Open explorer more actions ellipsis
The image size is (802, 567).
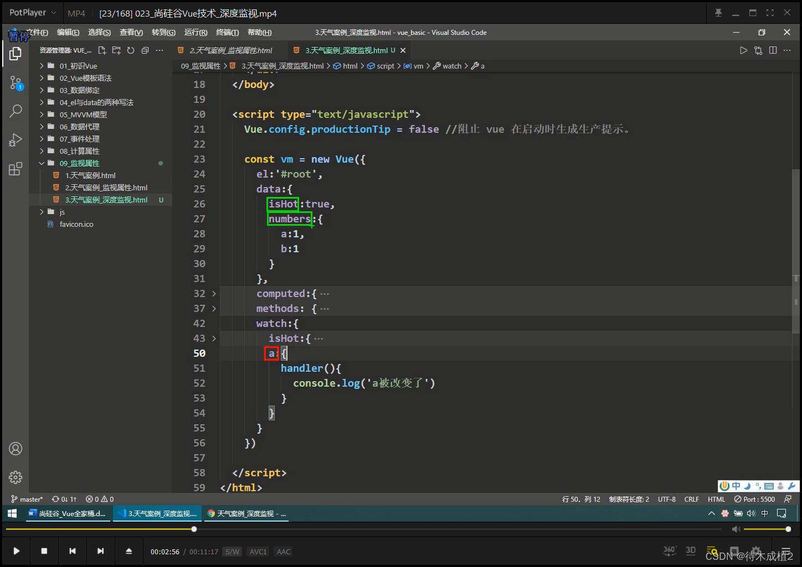(160, 50)
